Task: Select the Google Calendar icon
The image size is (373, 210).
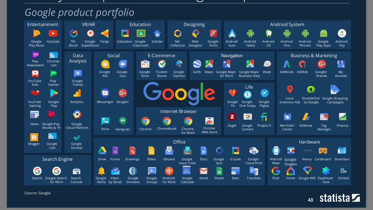Action: pyautogui.click(x=186, y=171)
